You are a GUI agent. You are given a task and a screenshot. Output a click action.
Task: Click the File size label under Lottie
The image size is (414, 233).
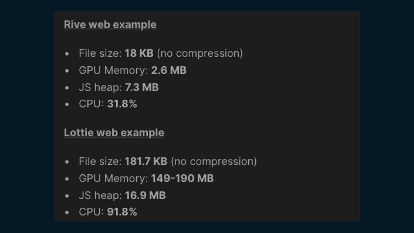(100, 162)
